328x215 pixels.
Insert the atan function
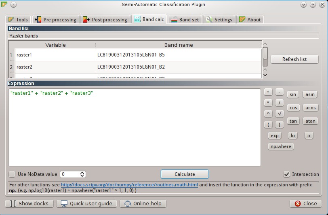(310, 121)
